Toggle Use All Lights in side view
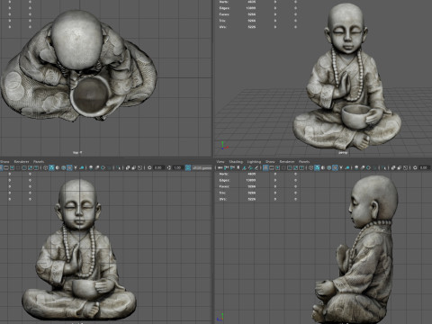This screenshot has height=324, width=432. pyautogui.click(x=341, y=167)
